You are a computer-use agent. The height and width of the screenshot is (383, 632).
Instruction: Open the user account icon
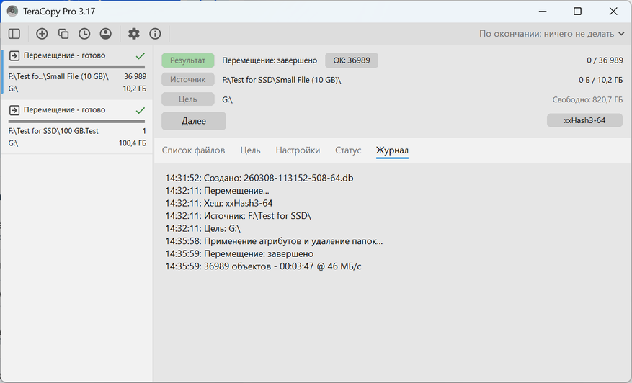coord(106,34)
